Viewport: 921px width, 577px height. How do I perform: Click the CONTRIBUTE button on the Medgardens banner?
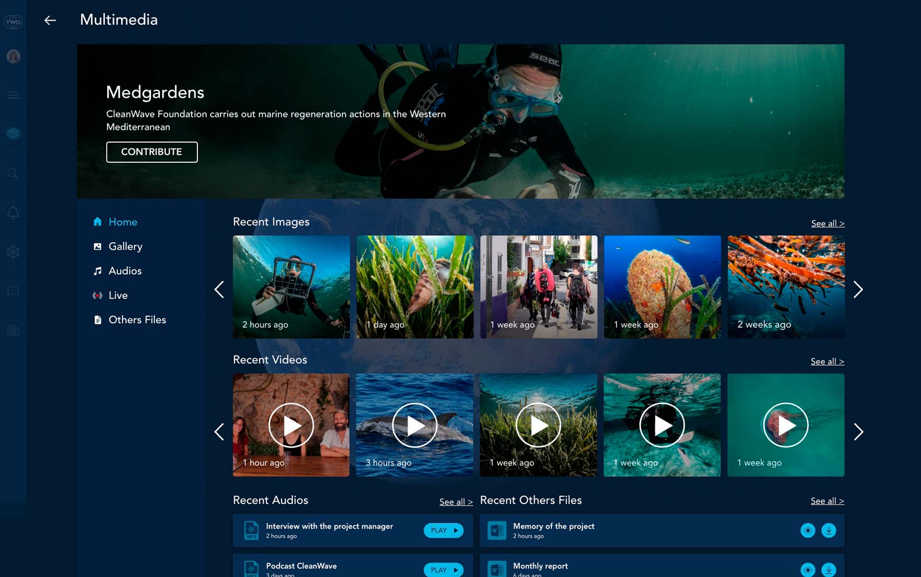point(152,152)
